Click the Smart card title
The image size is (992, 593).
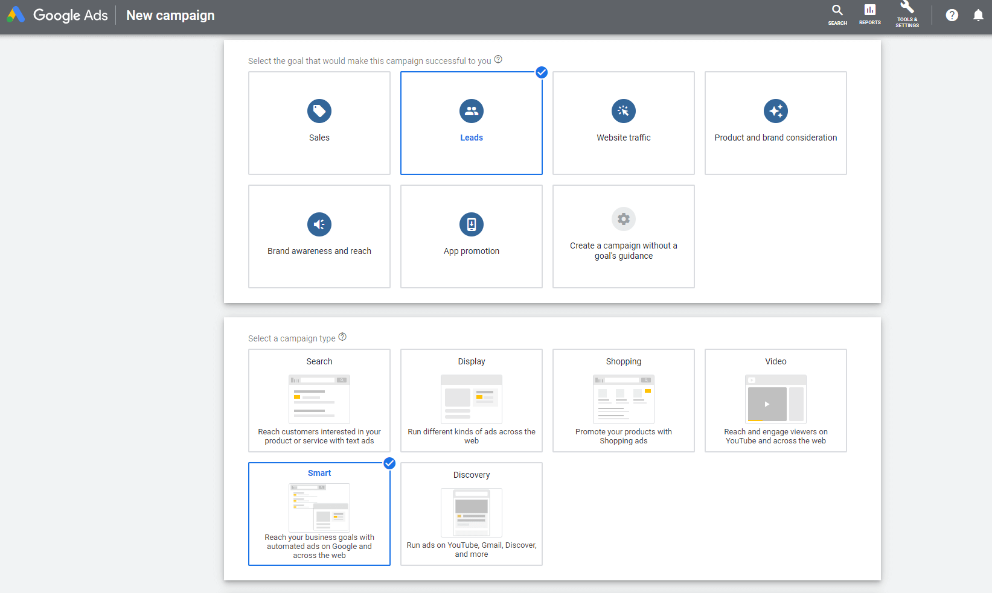point(319,473)
